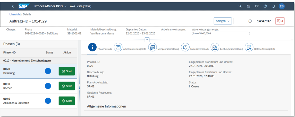295x117 pixels.
Task: Start phase 0030 Kochen
Action: [x=67, y=86]
